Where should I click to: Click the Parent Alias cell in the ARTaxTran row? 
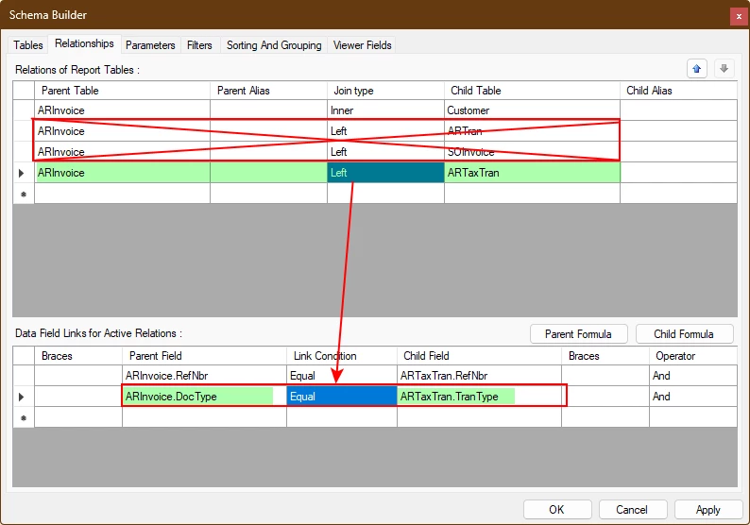[x=268, y=173]
